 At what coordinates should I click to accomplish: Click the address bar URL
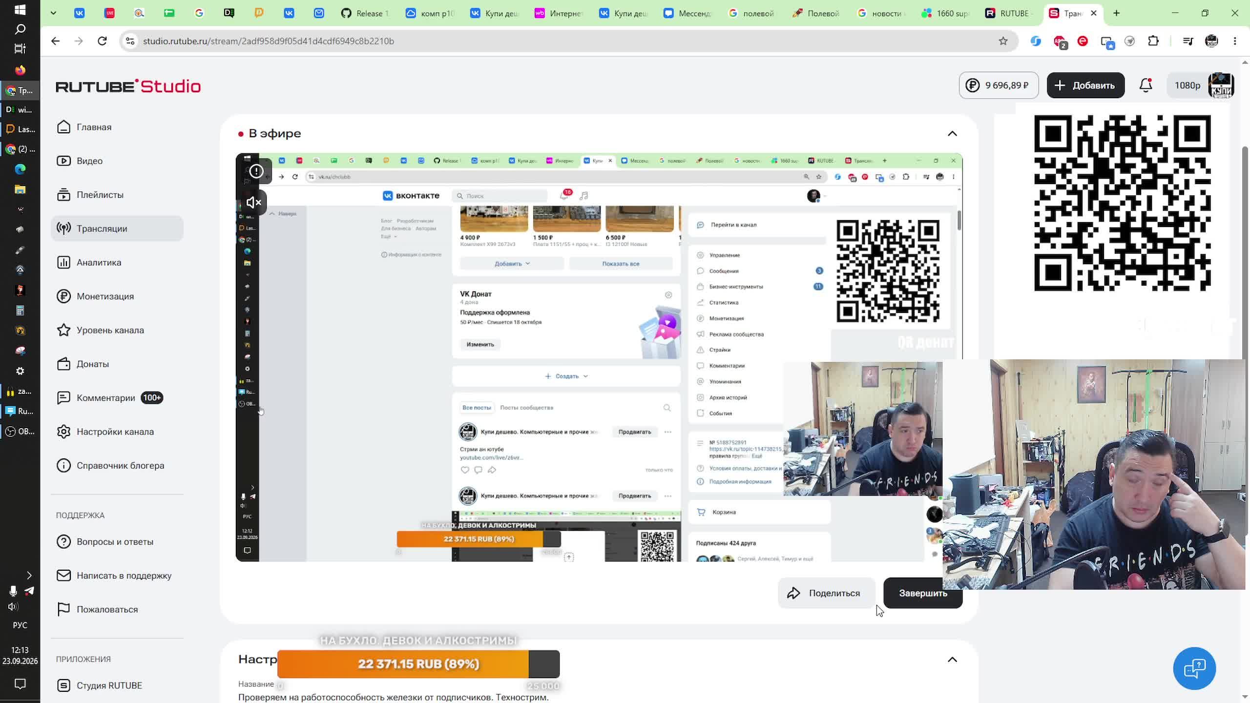tap(269, 41)
